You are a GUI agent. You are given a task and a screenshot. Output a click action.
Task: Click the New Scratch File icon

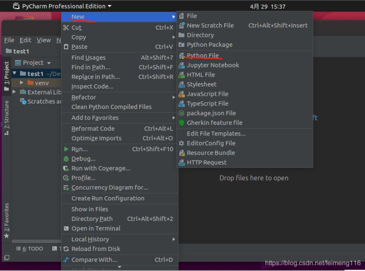(182, 26)
